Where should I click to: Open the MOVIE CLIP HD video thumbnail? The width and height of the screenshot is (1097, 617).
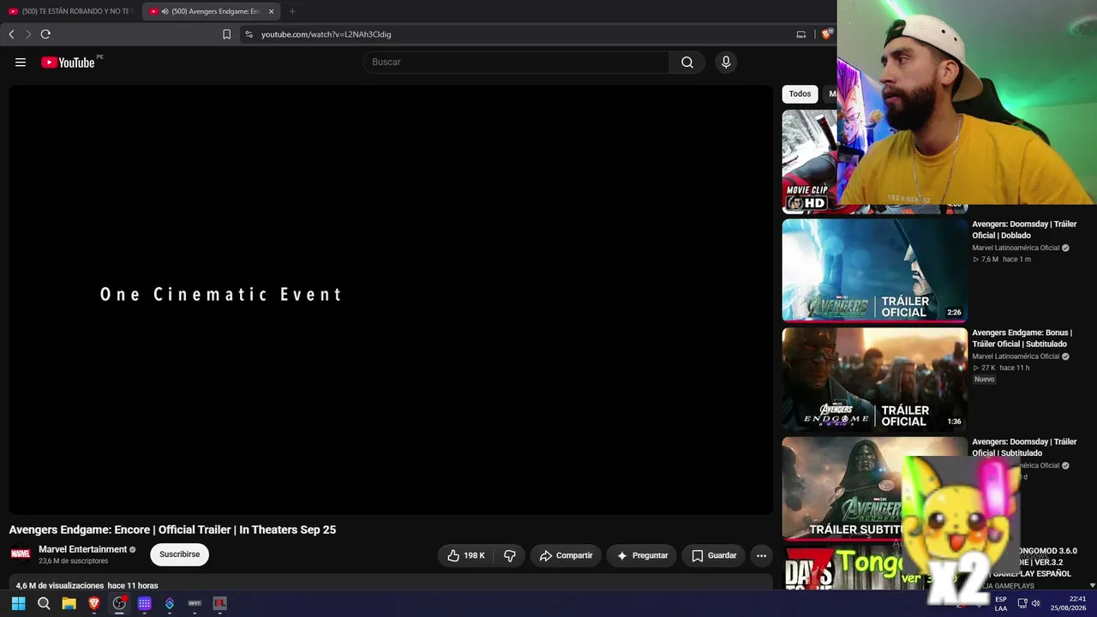[x=810, y=161]
